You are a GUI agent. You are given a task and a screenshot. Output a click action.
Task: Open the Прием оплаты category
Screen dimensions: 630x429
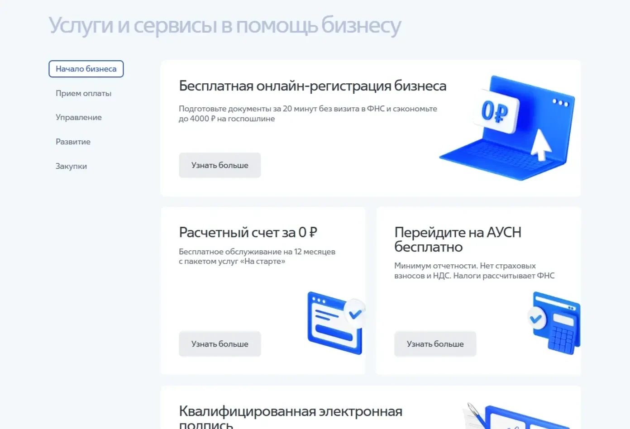(x=83, y=93)
